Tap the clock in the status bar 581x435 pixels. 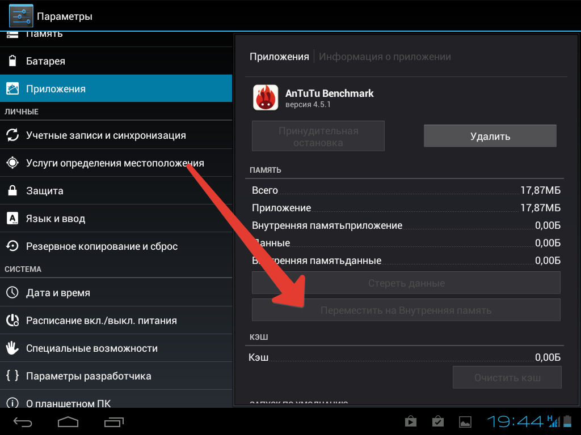coord(515,421)
